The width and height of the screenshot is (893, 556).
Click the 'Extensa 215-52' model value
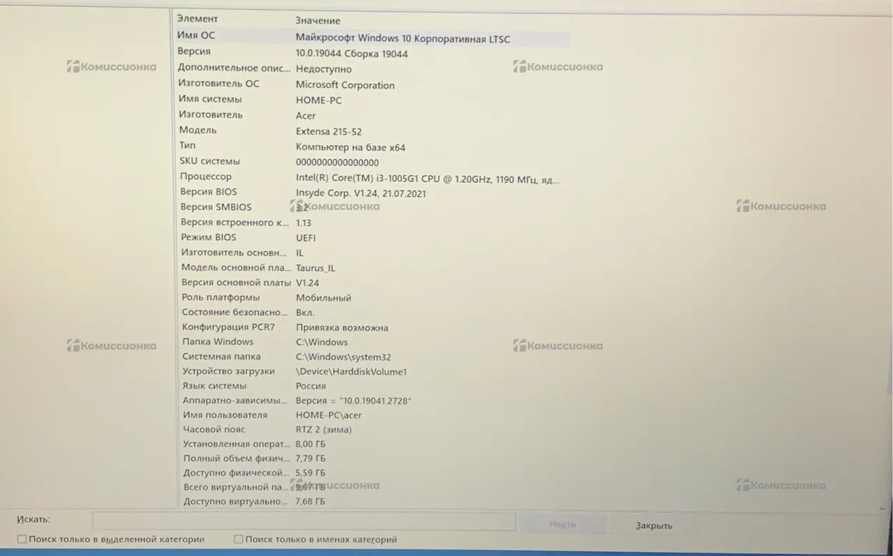click(x=329, y=131)
